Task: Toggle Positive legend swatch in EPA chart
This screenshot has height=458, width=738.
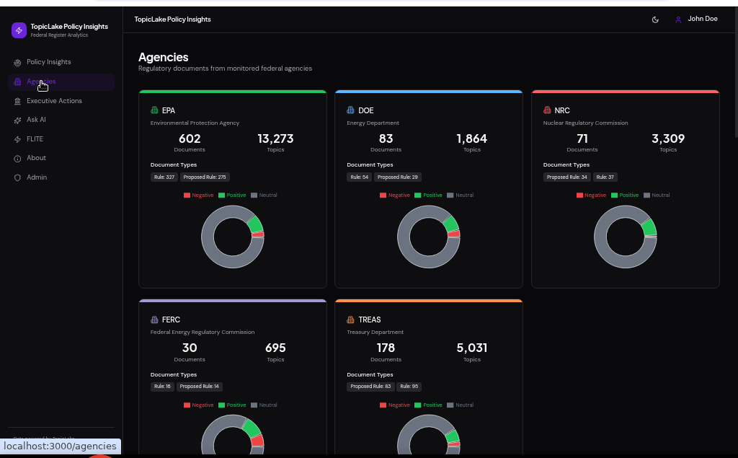Action: coord(222,195)
